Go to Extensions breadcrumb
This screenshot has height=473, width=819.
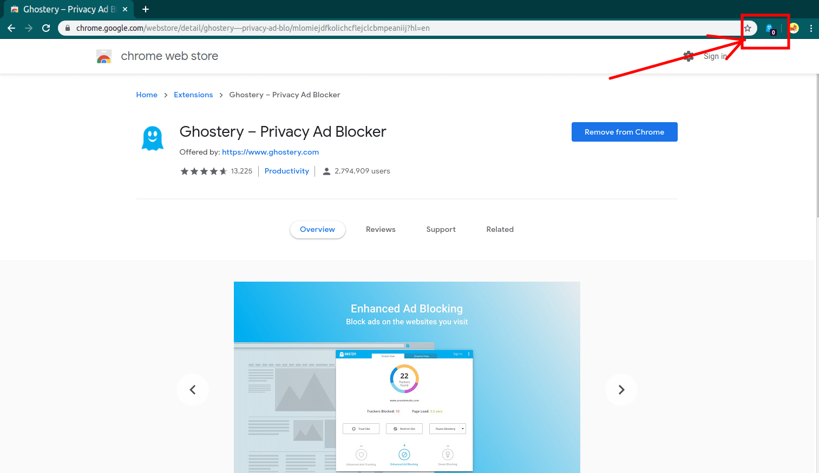click(193, 95)
